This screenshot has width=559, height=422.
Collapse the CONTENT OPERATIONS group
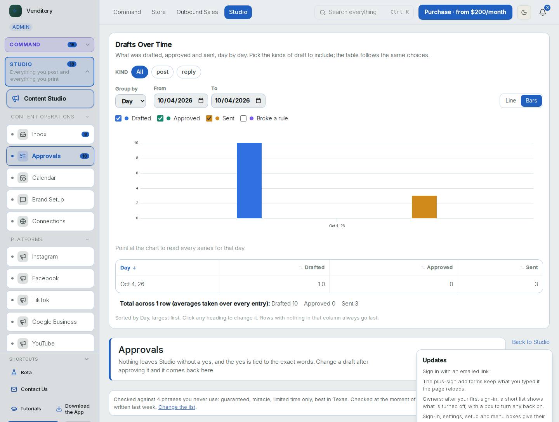tap(50, 117)
